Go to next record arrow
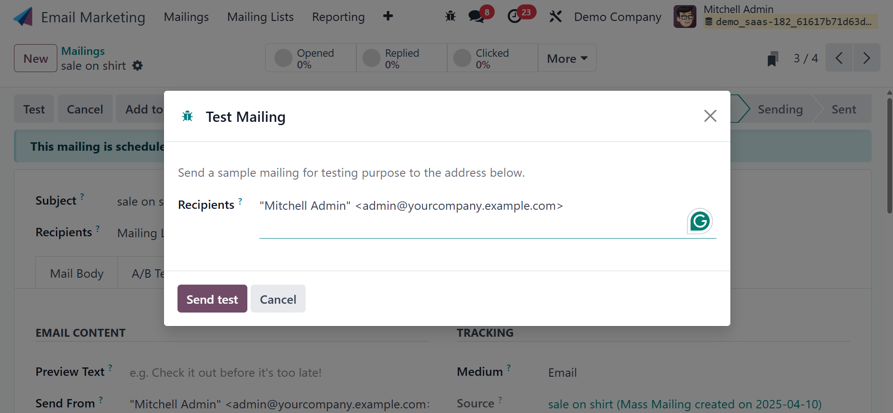Image resolution: width=893 pixels, height=413 pixels. 866,58
